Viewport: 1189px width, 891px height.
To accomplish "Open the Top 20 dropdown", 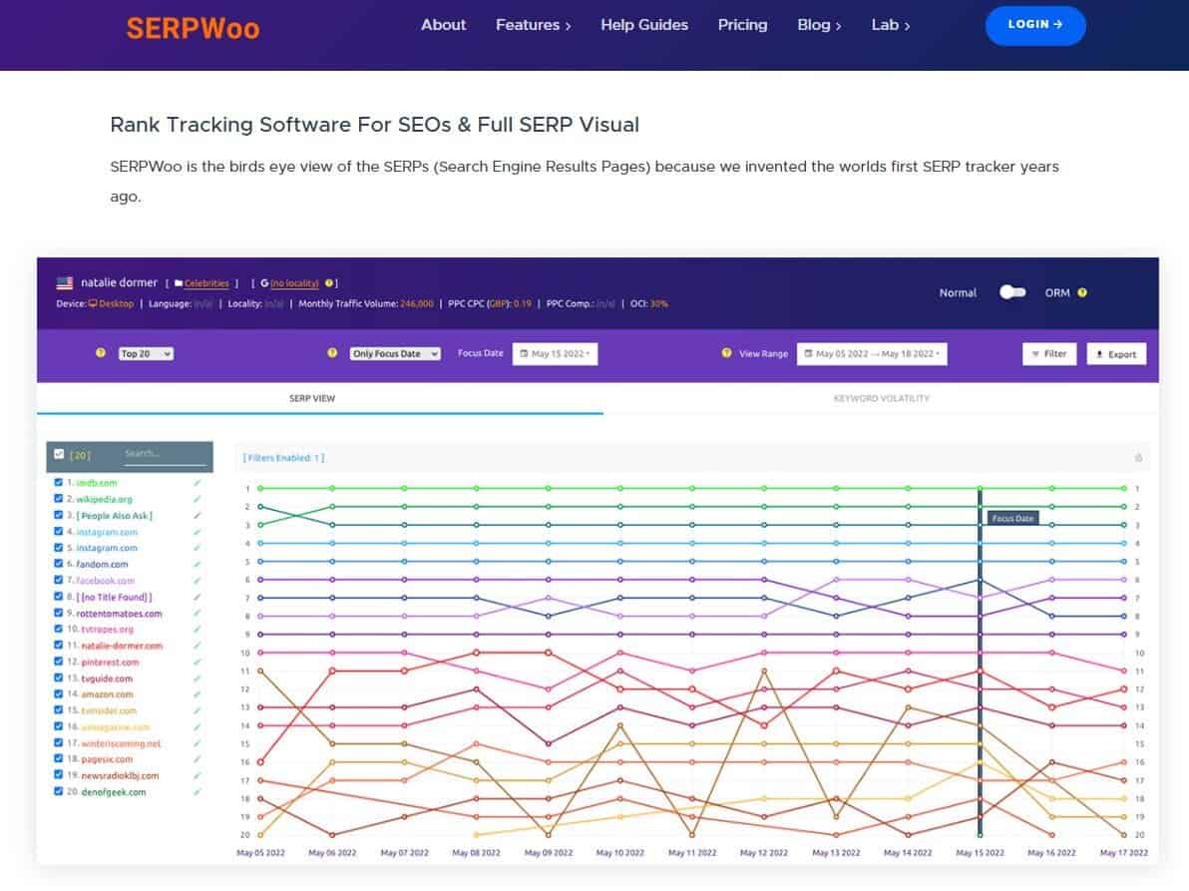I will point(146,353).
